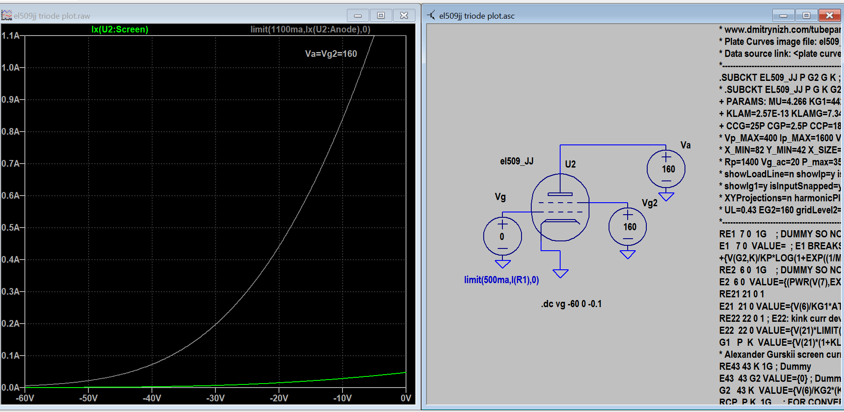Click the Vg2 voltage source symbol
This screenshot has height=412, width=844.
tap(628, 227)
